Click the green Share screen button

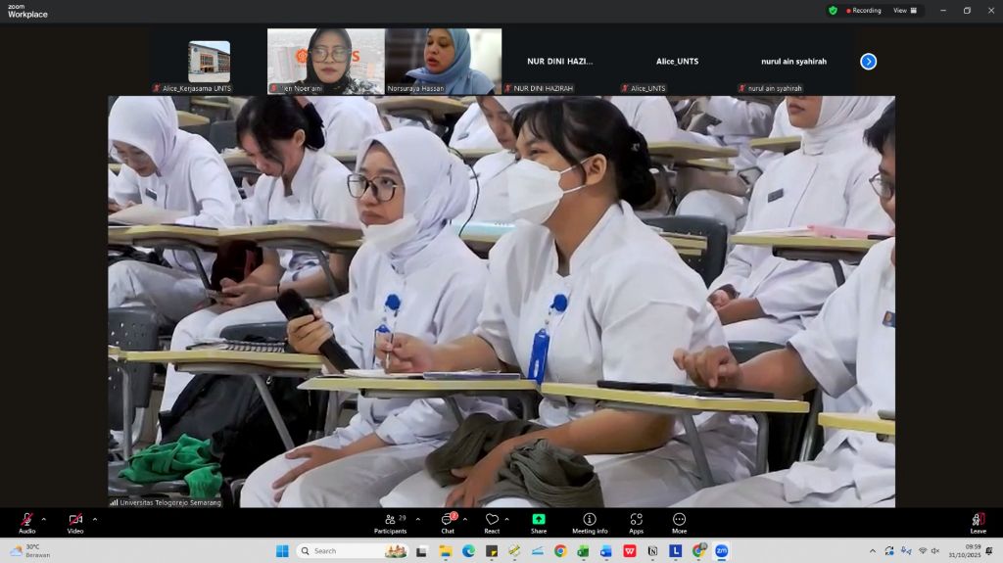click(539, 521)
